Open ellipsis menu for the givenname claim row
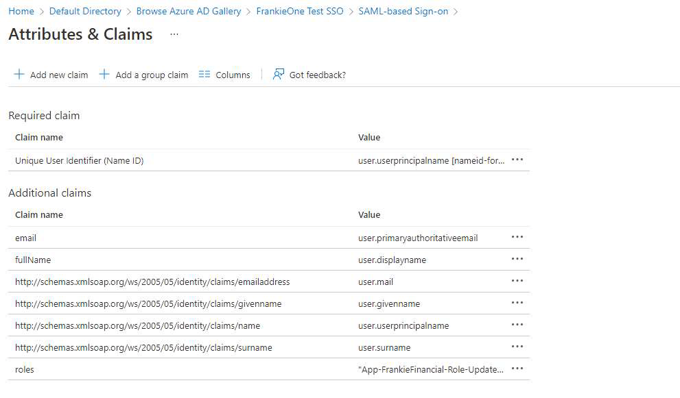Viewport: 680px width, 398px height. tap(517, 303)
